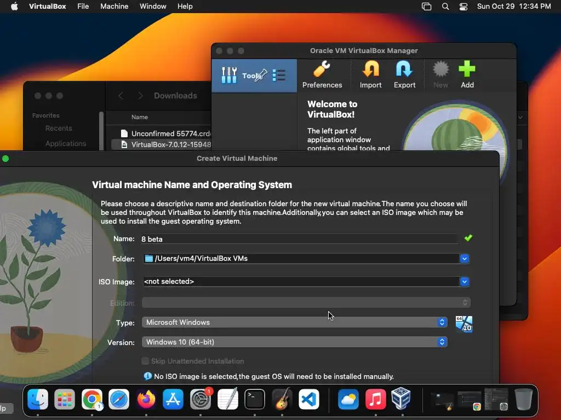Open App Store from the dock
Viewport: 561px width, 420px height.
pyautogui.click(x=173, y=399)
